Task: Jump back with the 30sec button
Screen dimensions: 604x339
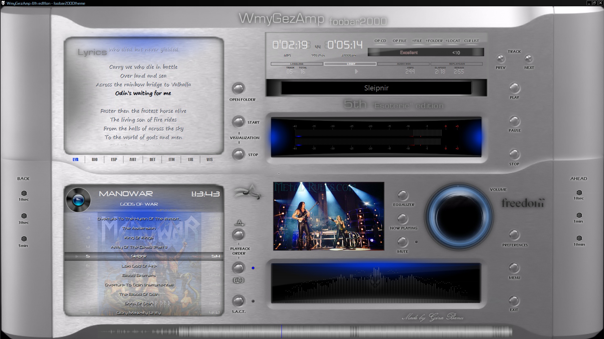Action: pos(24,216)
